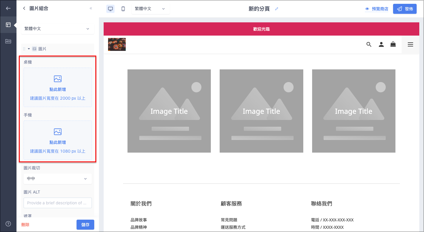The image size is (424, 232).
Task: Click the 發佈 publish button
Action: pyautogui.click(x=405, y=9)
